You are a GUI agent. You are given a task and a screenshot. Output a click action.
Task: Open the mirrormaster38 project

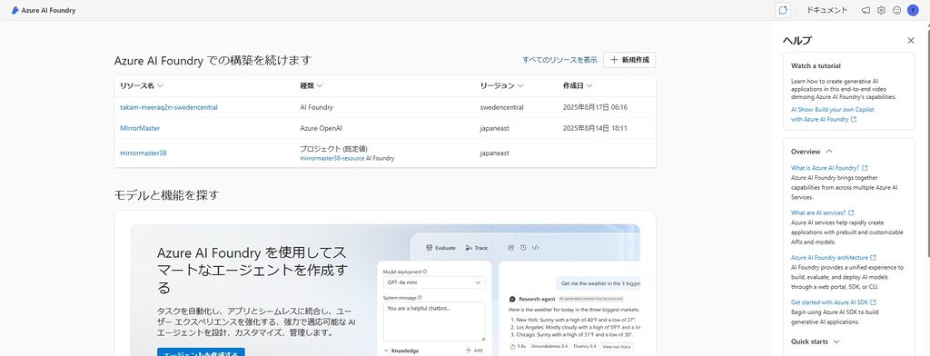pos(143,153)
